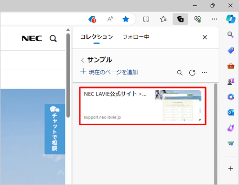
Task: Open sidebar Outlook icon
Action: click(231, 112)
